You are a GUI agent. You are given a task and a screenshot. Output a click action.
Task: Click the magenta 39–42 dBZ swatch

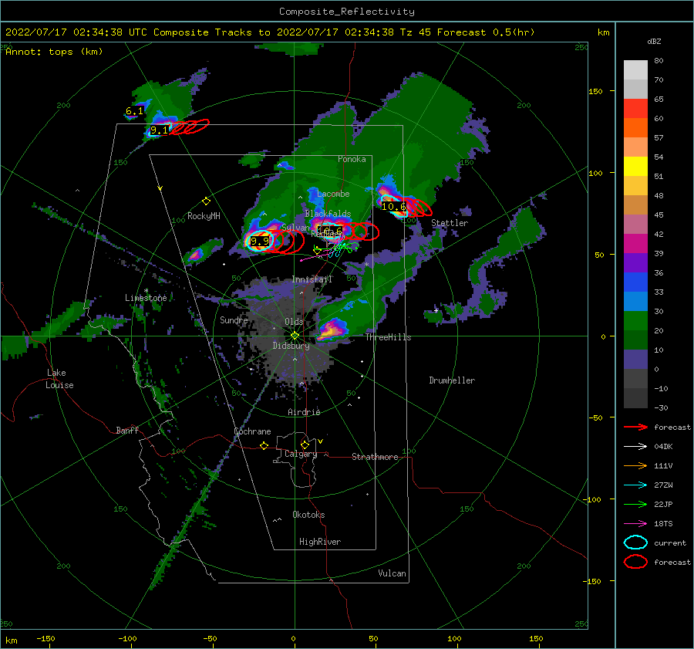click(x=635, y=244)
